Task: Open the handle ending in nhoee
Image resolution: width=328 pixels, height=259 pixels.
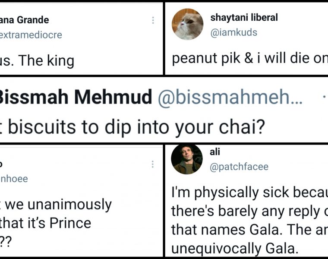Action: coord(14,178)
